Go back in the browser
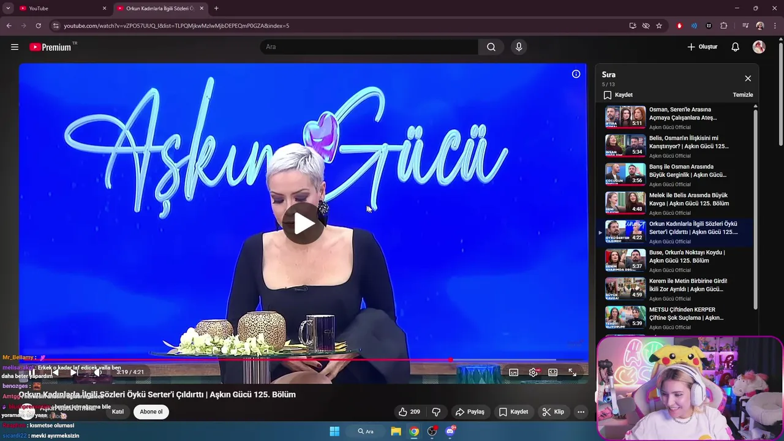 (9, 26)
